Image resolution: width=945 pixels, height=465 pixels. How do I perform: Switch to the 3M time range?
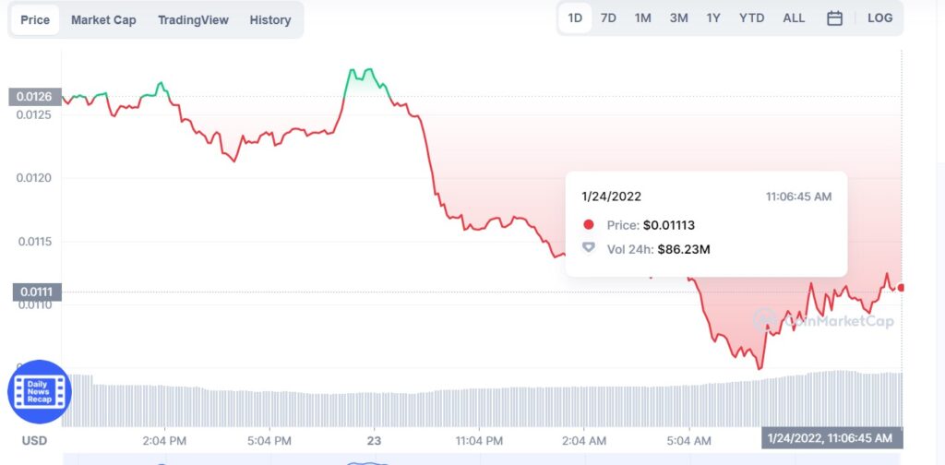pos(678,18)
